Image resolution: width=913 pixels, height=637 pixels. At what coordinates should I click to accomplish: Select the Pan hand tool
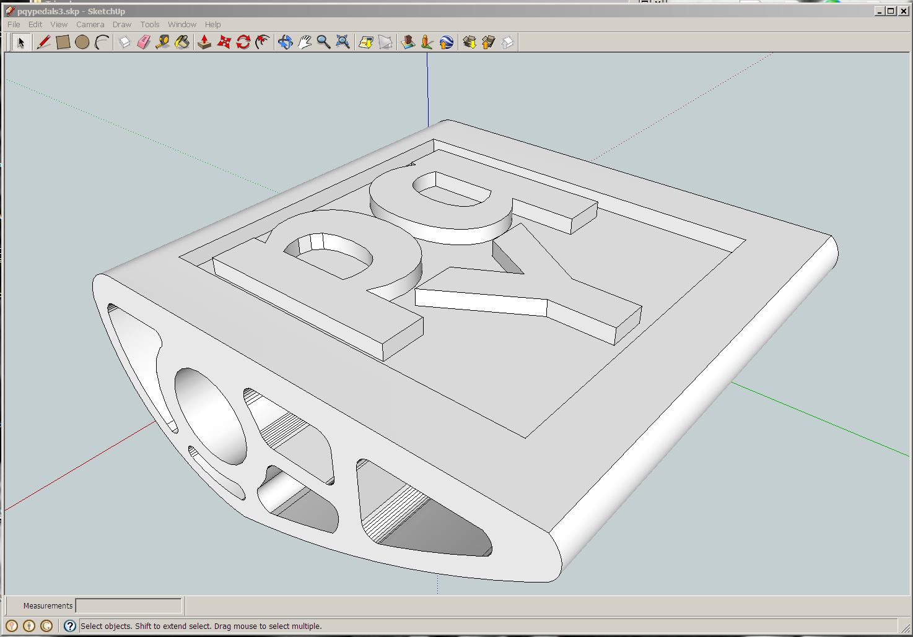pos(304,42)
